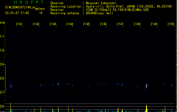Click the first meteor echo before 2141
177x112 pixels.
[11, 86]
